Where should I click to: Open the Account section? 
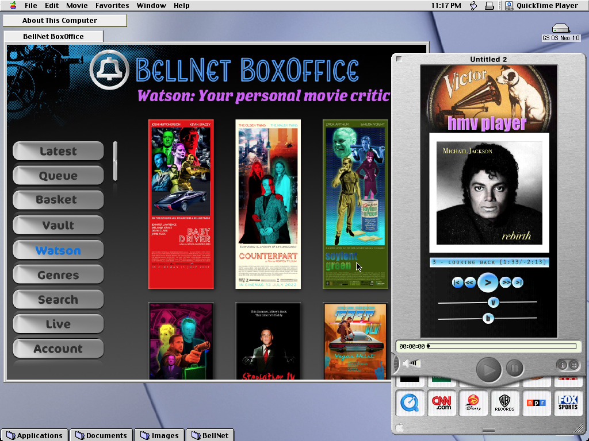point(58,349)
